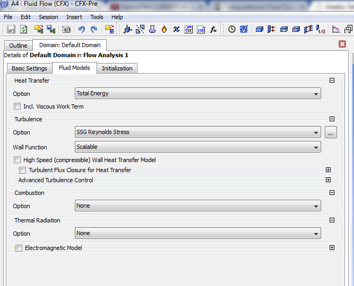Click the Additional Variable icon
This screenshot has height=286, width=354.
pos(176,29)
